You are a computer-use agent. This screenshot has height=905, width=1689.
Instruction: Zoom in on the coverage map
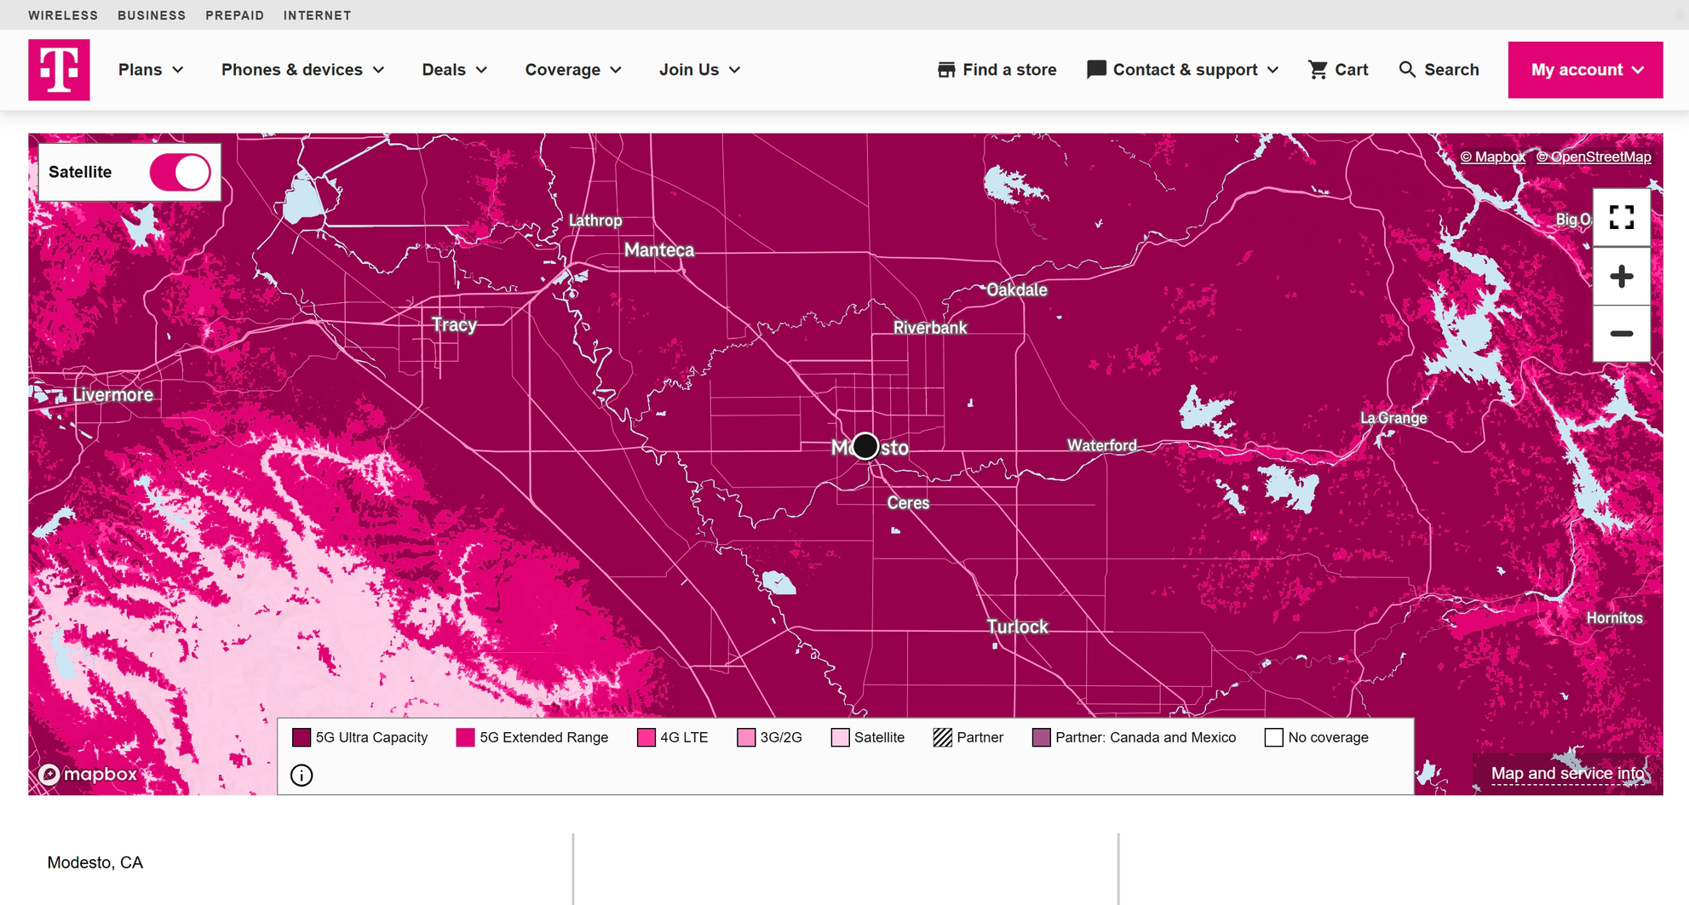pos(1622,276)
